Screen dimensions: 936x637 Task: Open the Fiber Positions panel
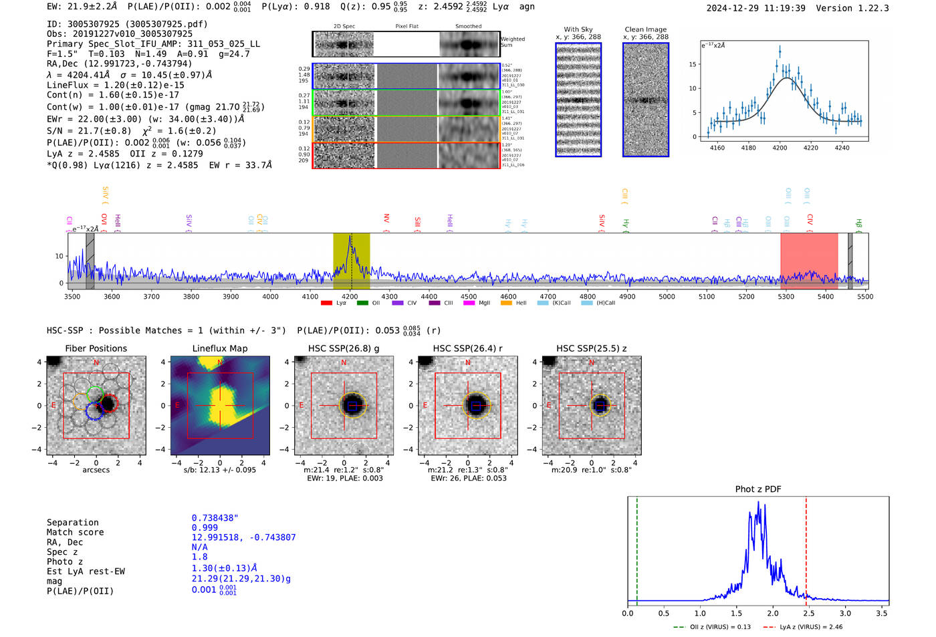coord(96,406)
